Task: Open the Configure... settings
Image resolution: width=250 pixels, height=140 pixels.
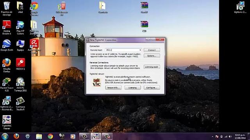Action: click(x=152, y=87)
